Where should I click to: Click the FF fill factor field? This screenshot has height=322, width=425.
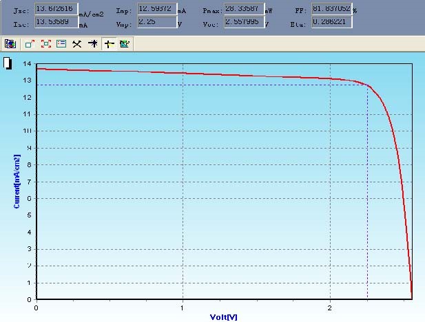click(331, 10)
